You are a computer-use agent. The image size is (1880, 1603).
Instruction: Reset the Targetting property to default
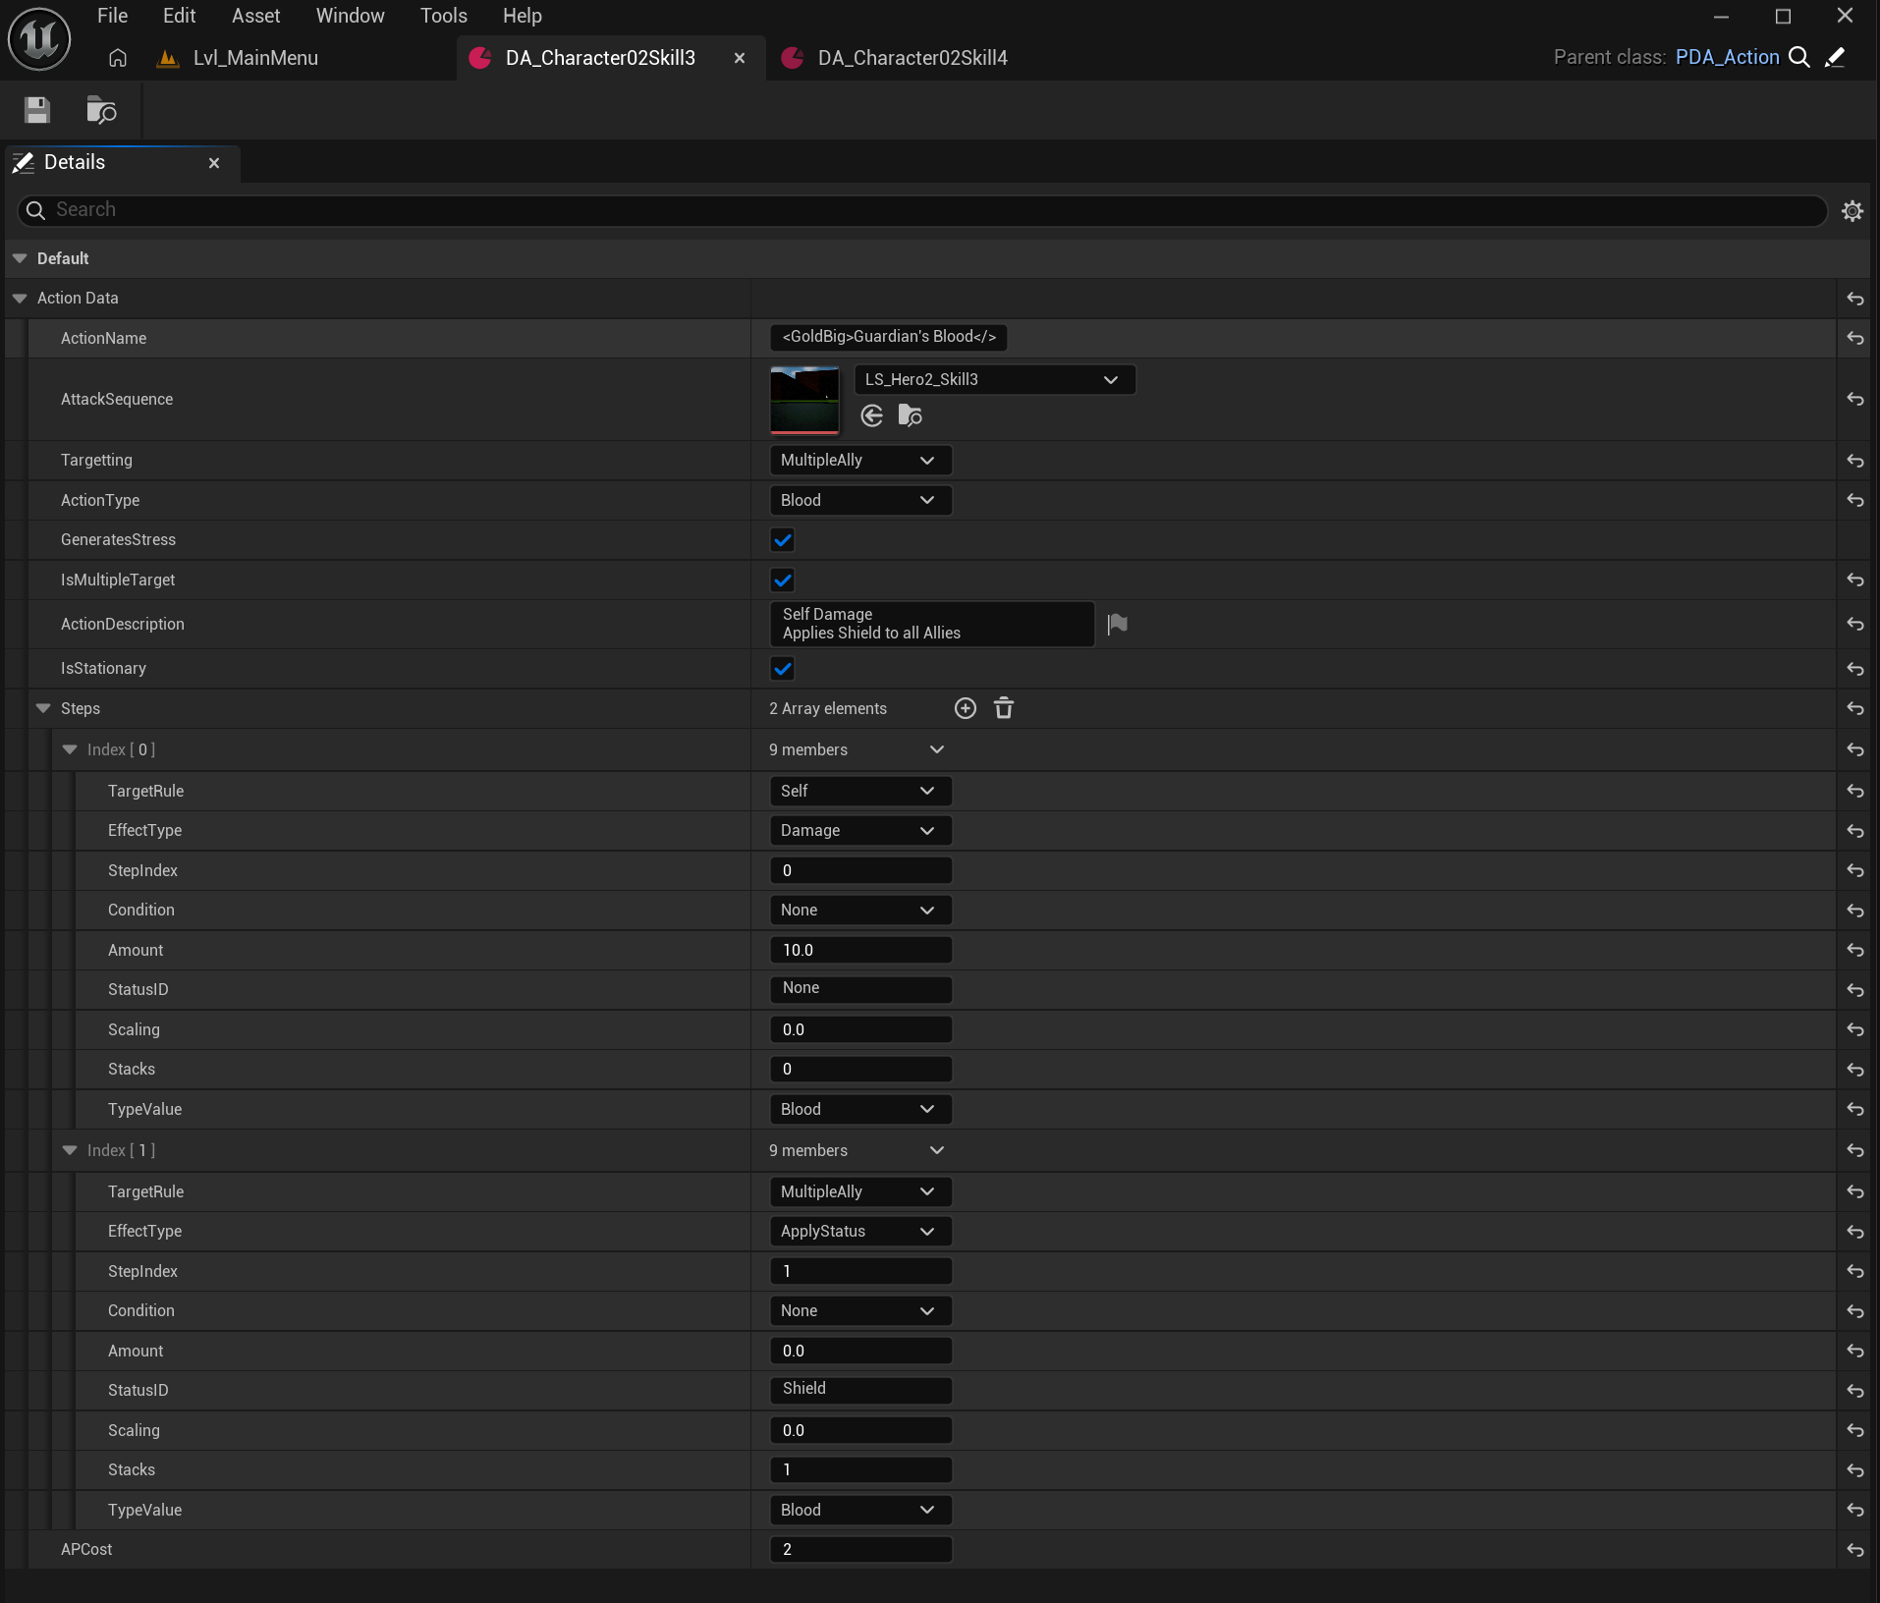(1855, 460)
